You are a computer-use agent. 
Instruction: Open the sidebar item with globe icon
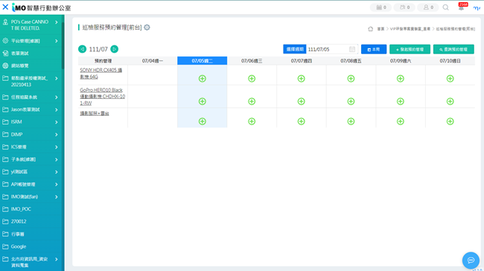point(31,65)
